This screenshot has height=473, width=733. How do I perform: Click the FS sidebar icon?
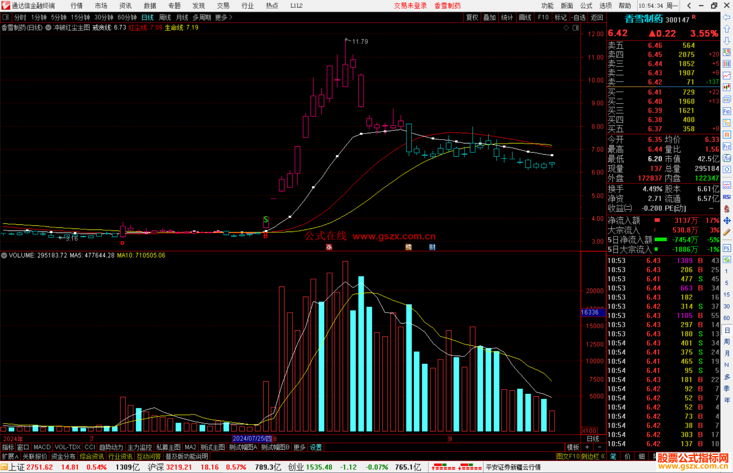[727, 248]
